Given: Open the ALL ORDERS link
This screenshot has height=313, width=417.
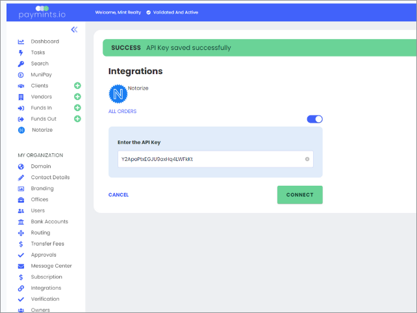Looking at the screenshot, I should coord(122,111).
